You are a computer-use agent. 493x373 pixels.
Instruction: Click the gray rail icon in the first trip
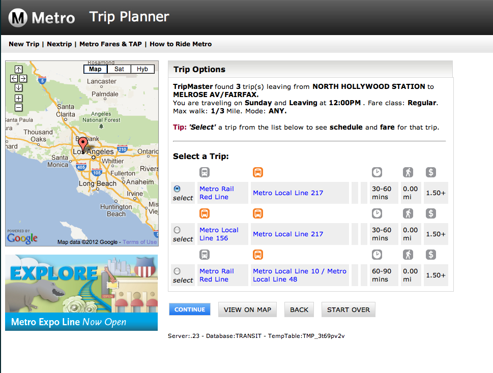pos(205,172)
